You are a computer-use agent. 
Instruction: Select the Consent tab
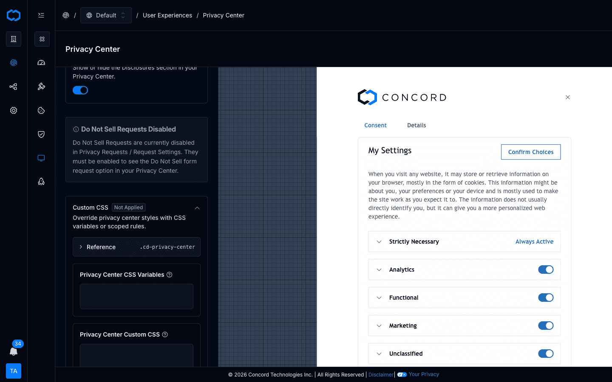pos(375,125)
